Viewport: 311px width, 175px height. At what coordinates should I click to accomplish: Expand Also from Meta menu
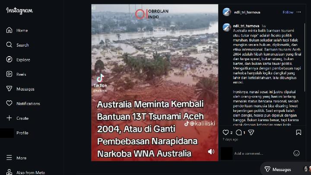point(25,172)
